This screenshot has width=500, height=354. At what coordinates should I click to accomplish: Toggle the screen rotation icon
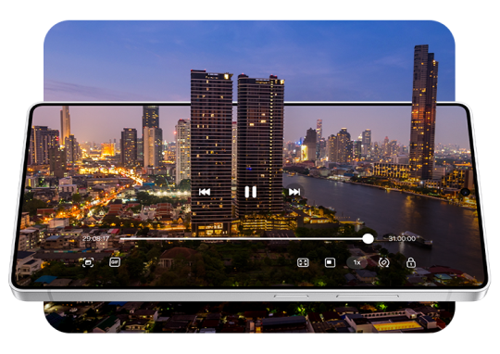tap(383, 262)
